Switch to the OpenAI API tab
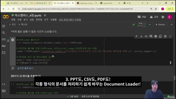The image size is (176, 99). tap(110, 3)
